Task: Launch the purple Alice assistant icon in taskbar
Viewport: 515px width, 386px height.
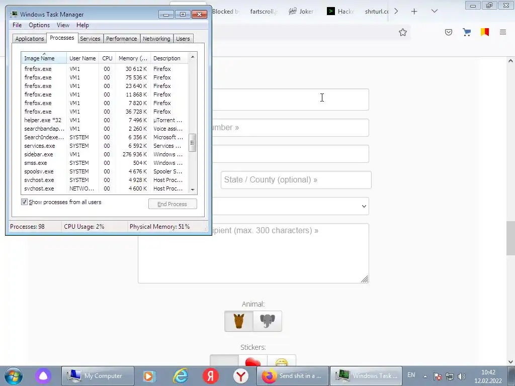Action: click(x=43, y=376)
